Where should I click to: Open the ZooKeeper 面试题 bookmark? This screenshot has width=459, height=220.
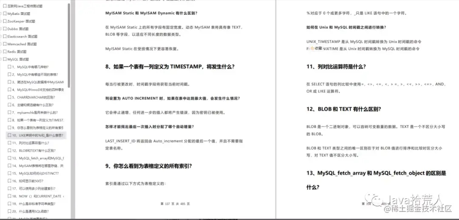click(20, 21)
